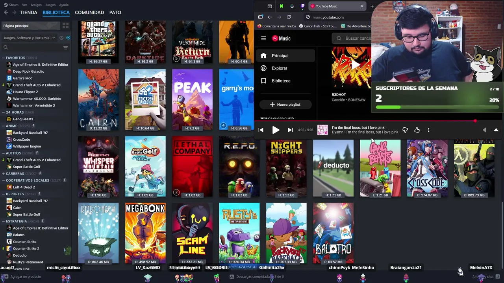Open the COMUNIDAD tab in Steam
The height and width of the screenshot is (283, 504).
89,13
